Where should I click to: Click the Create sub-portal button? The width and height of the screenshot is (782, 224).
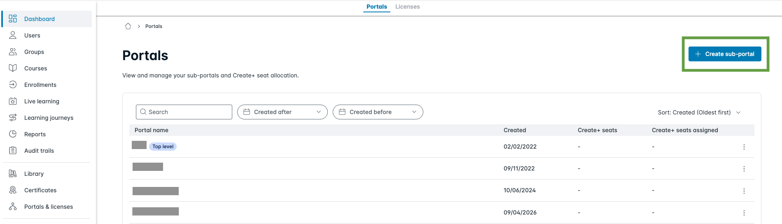click(725, 54)
